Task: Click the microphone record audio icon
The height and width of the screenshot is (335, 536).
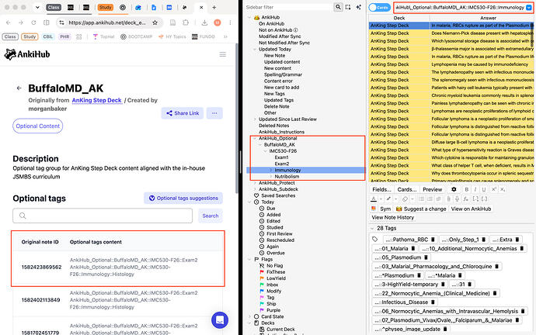Action: click(x=457, y=199)
